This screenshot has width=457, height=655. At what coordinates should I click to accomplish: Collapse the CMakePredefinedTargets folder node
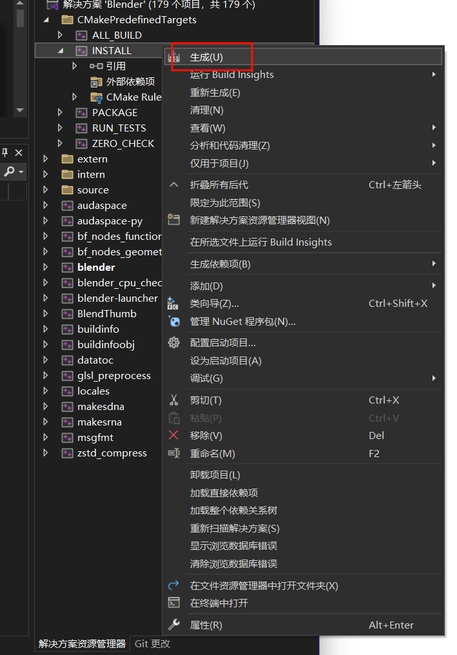coord(46,19)
